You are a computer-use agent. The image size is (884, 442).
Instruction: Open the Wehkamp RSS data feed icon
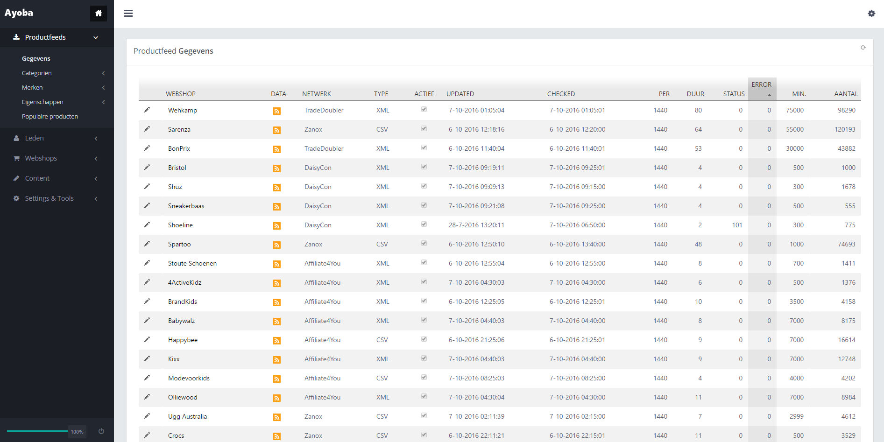coord(277,111)
